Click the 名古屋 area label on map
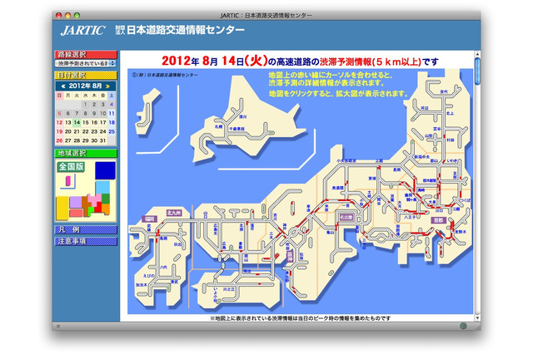 (346, 218)
